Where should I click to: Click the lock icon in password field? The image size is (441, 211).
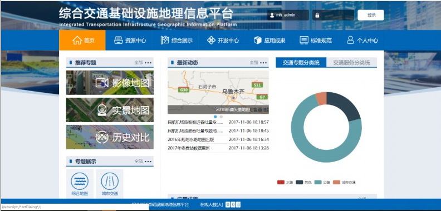coord(317,15)
